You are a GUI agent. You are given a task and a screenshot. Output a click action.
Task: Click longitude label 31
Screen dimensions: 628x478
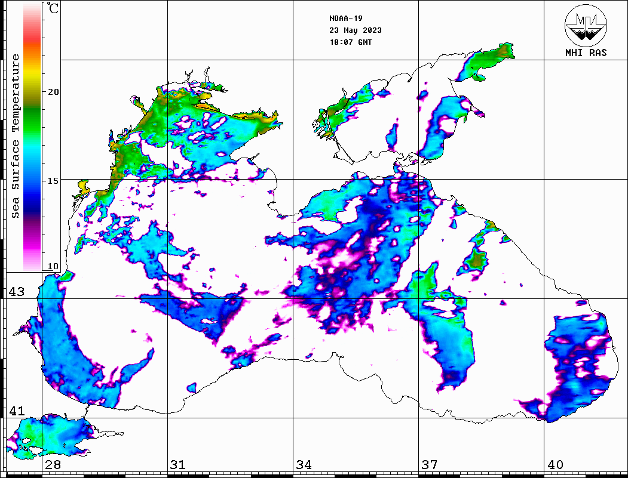point(178,465)
